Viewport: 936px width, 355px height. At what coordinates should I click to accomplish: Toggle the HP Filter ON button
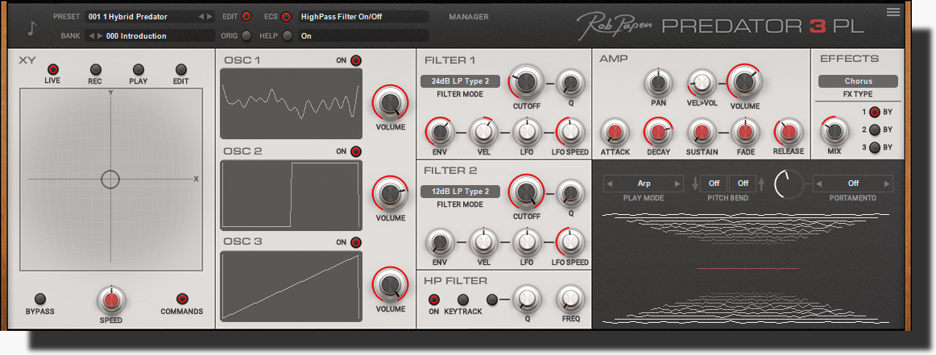[x=434, y=299]
